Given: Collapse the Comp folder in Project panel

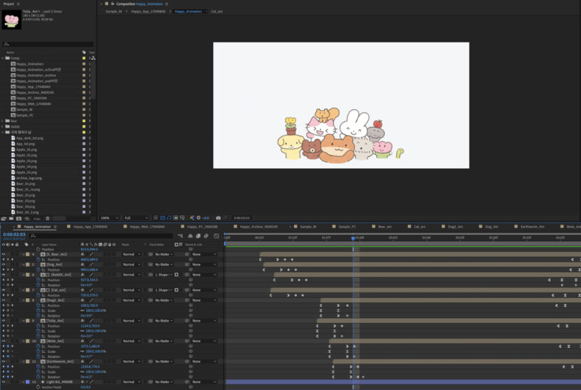Looking at the screenshot, I should (x=3, y=58).
